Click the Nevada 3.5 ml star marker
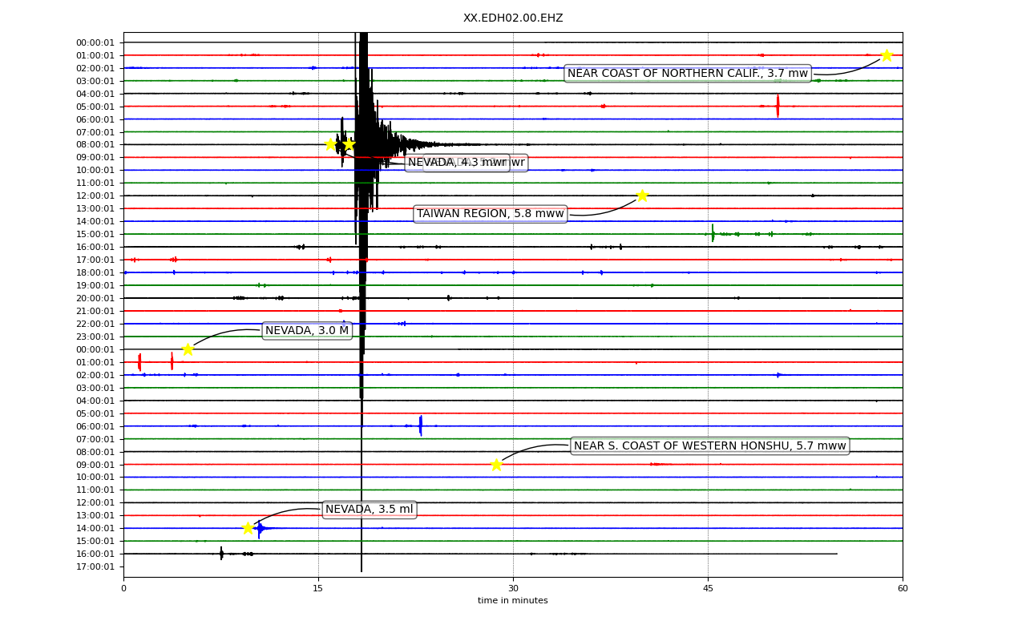The width and height of the screenshot is (1026, 641). pos(248,528)
